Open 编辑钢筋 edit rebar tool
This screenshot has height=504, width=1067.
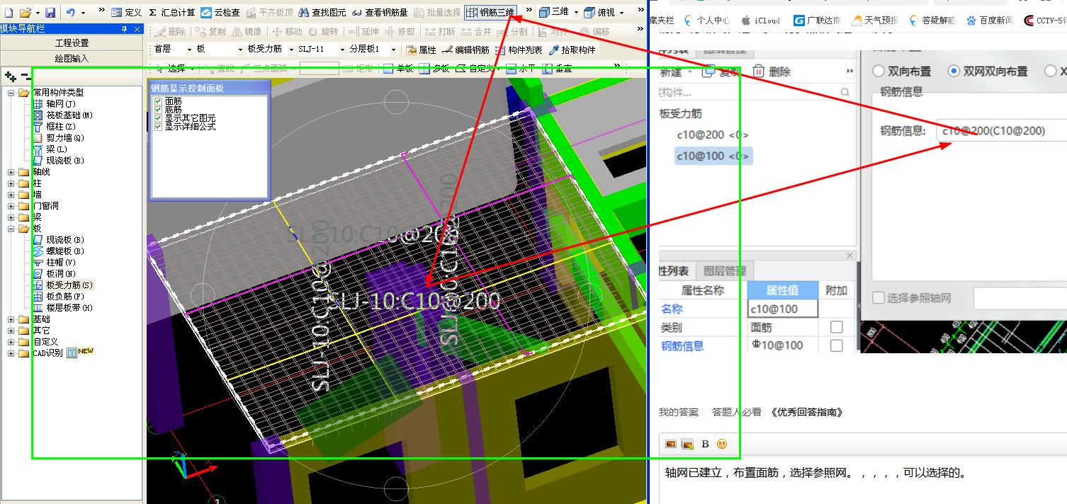tap(465, 50)
